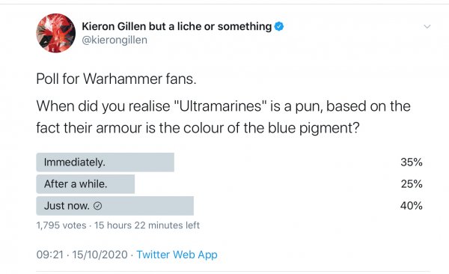Open the tweet options chevron menu
The width and height of the screenshot is (449, 274).
pos(427,27)
